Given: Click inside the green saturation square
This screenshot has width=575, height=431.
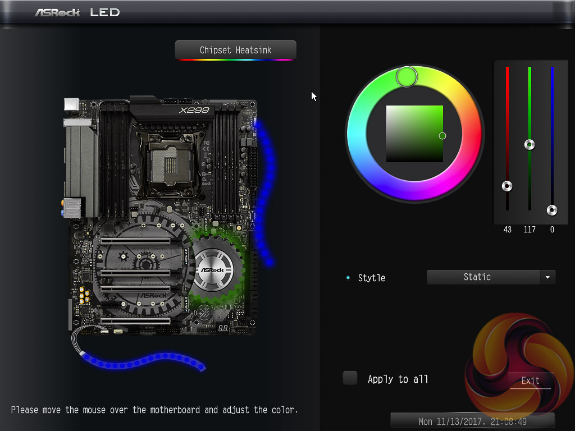Looking at the screenshot, I should pos(414,134).
